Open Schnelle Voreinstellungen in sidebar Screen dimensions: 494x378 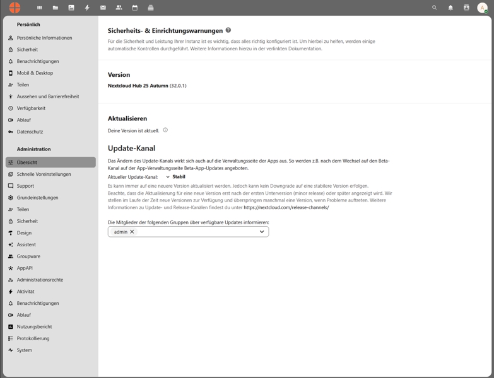pos(44,174)
